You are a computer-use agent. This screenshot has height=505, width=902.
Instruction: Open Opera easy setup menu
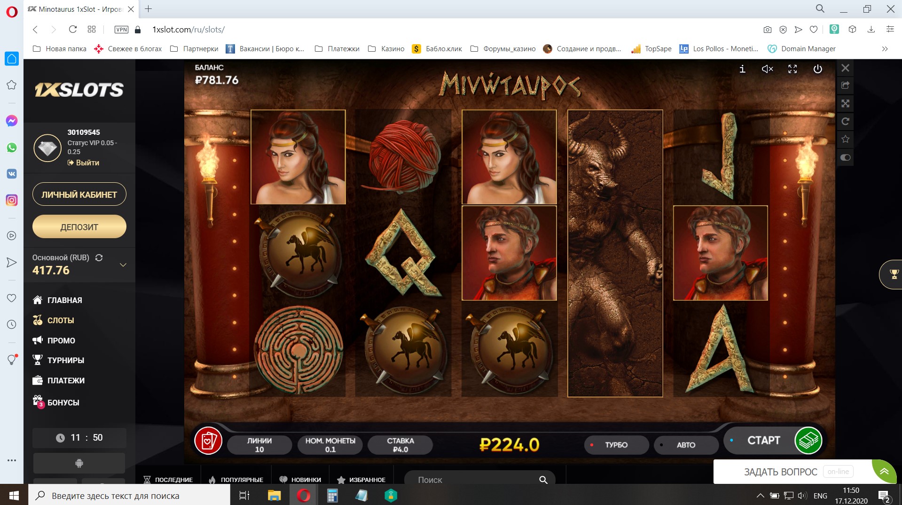890,29
